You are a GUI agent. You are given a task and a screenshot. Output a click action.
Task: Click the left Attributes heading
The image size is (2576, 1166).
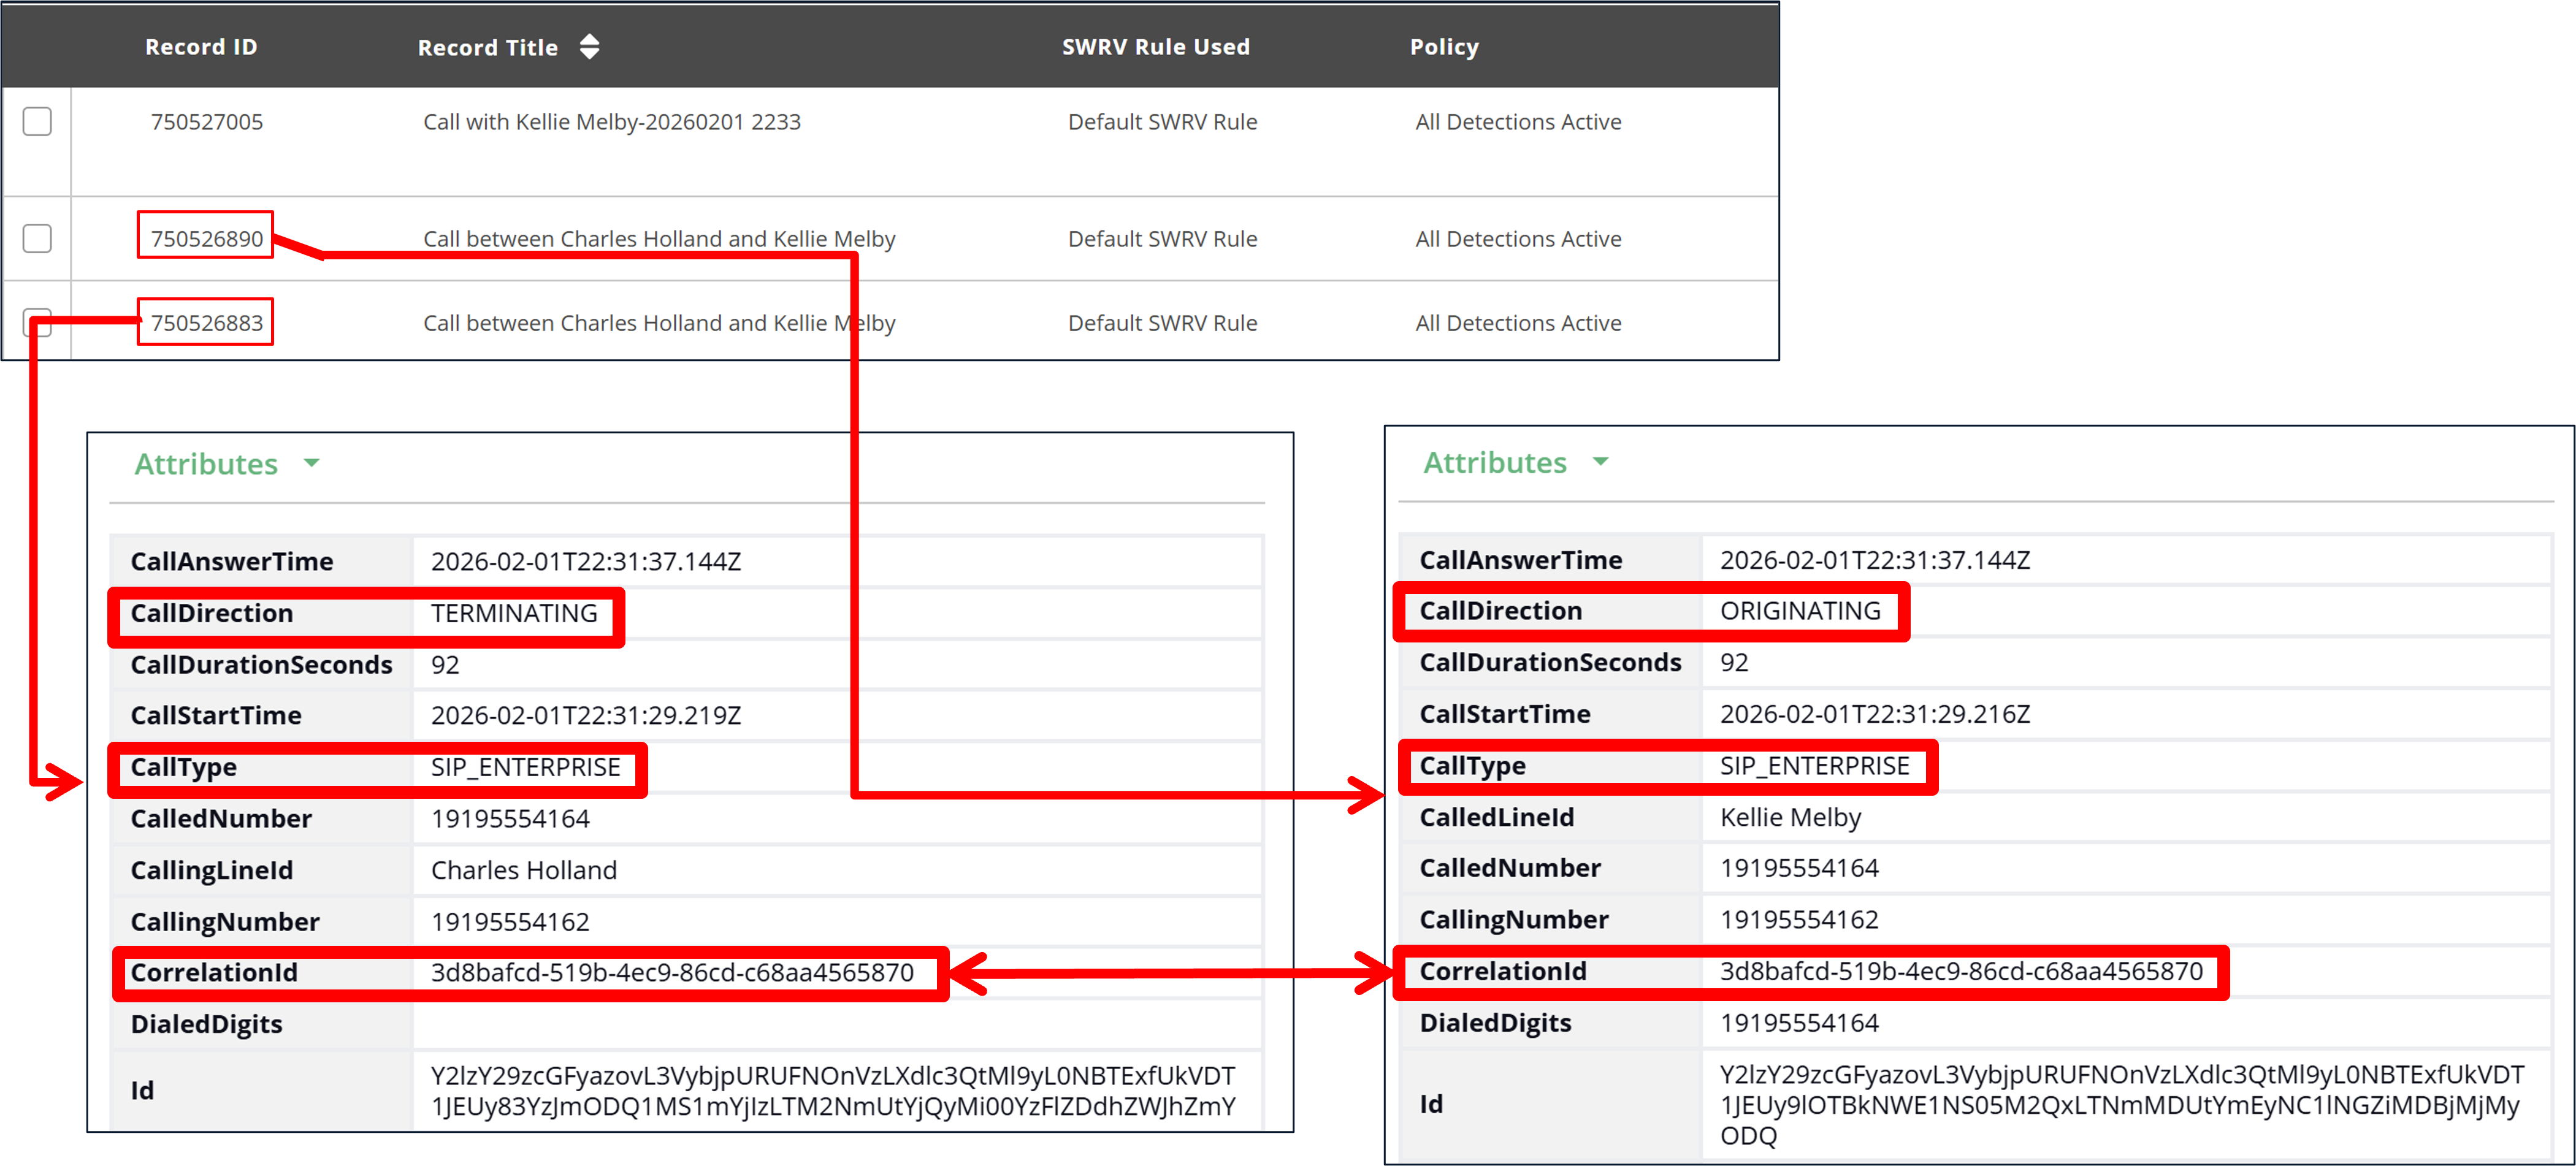206,464
